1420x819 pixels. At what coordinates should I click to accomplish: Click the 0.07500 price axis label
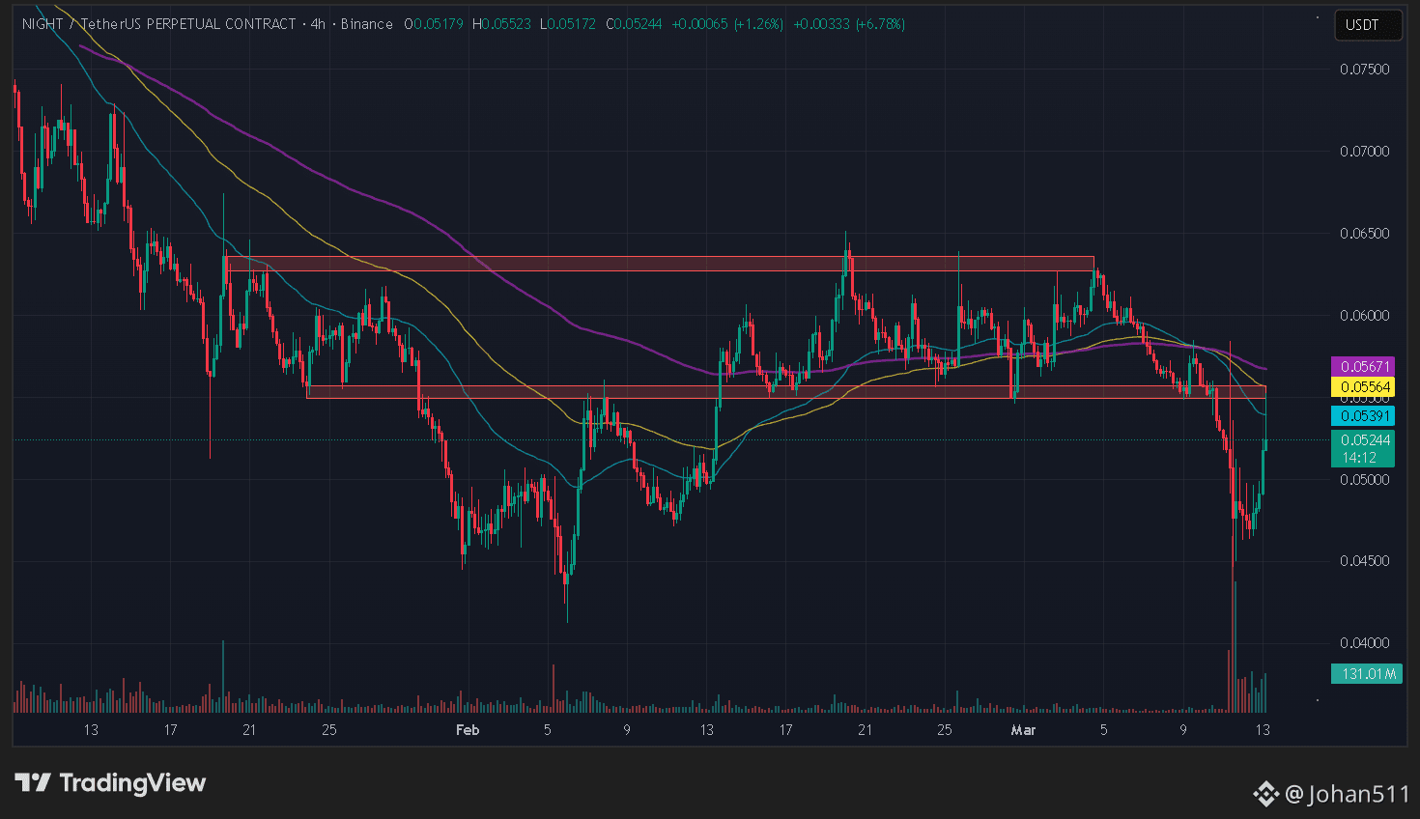1364,70
